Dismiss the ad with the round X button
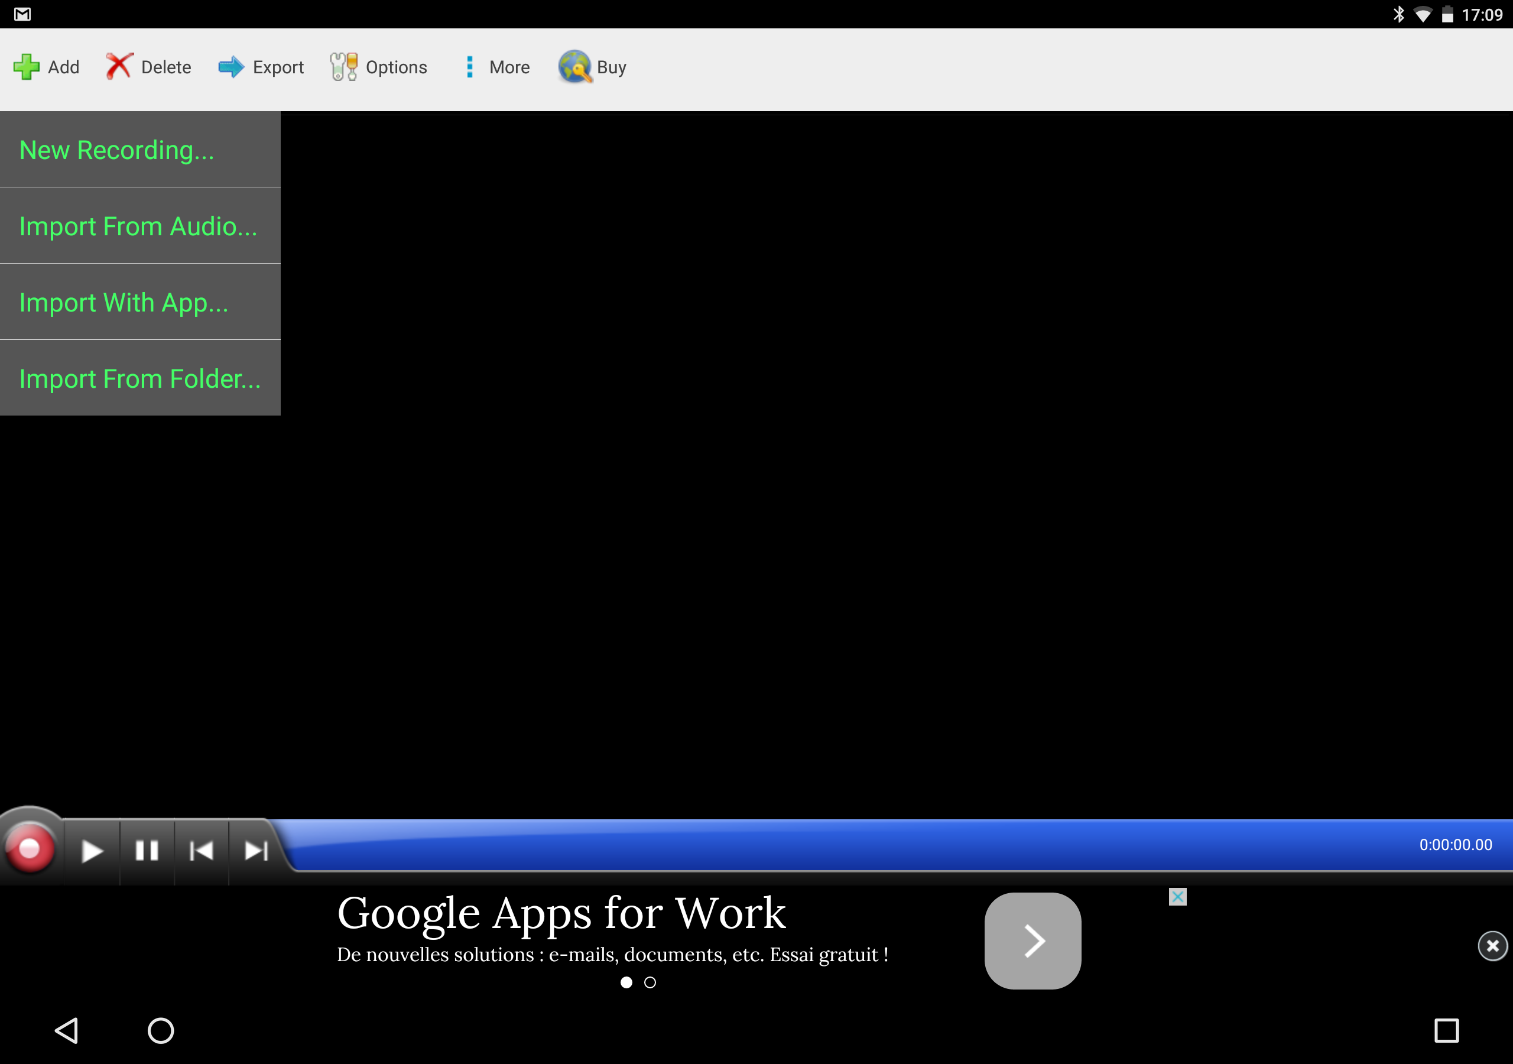Viewport: 1513px width, 1064px height. click(x=1492, y=946)
